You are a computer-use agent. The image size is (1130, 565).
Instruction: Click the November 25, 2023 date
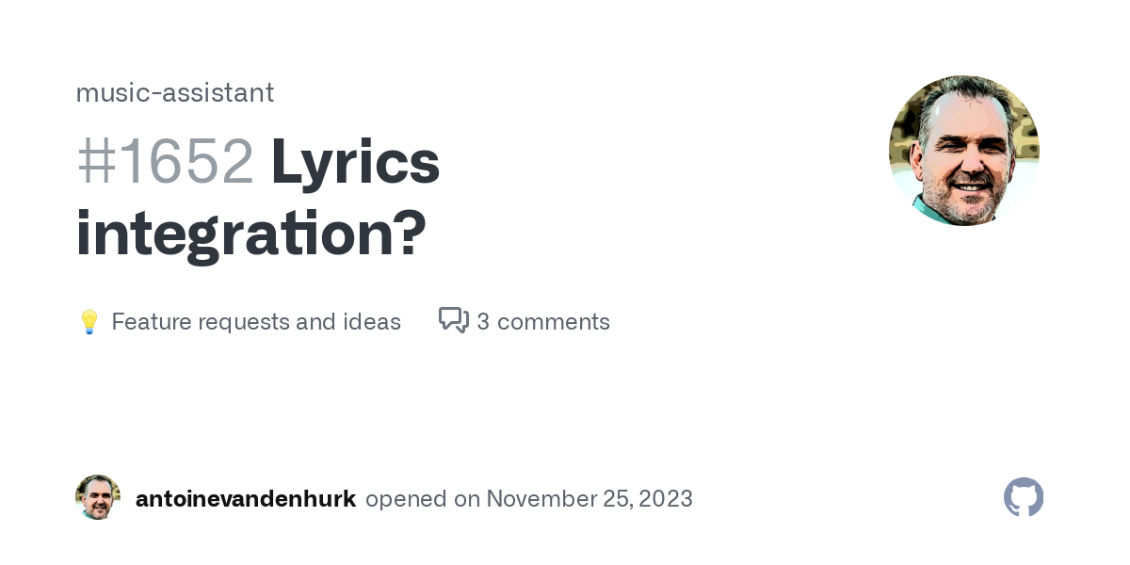[589, 498]
